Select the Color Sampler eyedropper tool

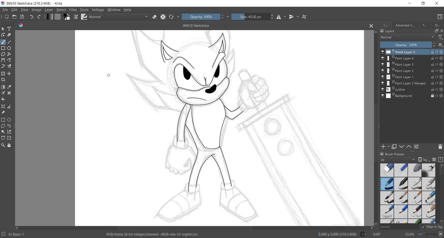(x=9, y=87)
